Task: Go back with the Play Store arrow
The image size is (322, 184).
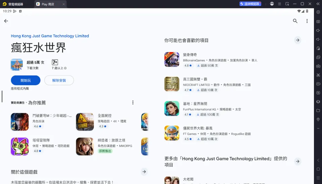Action: tap(6, 21)
